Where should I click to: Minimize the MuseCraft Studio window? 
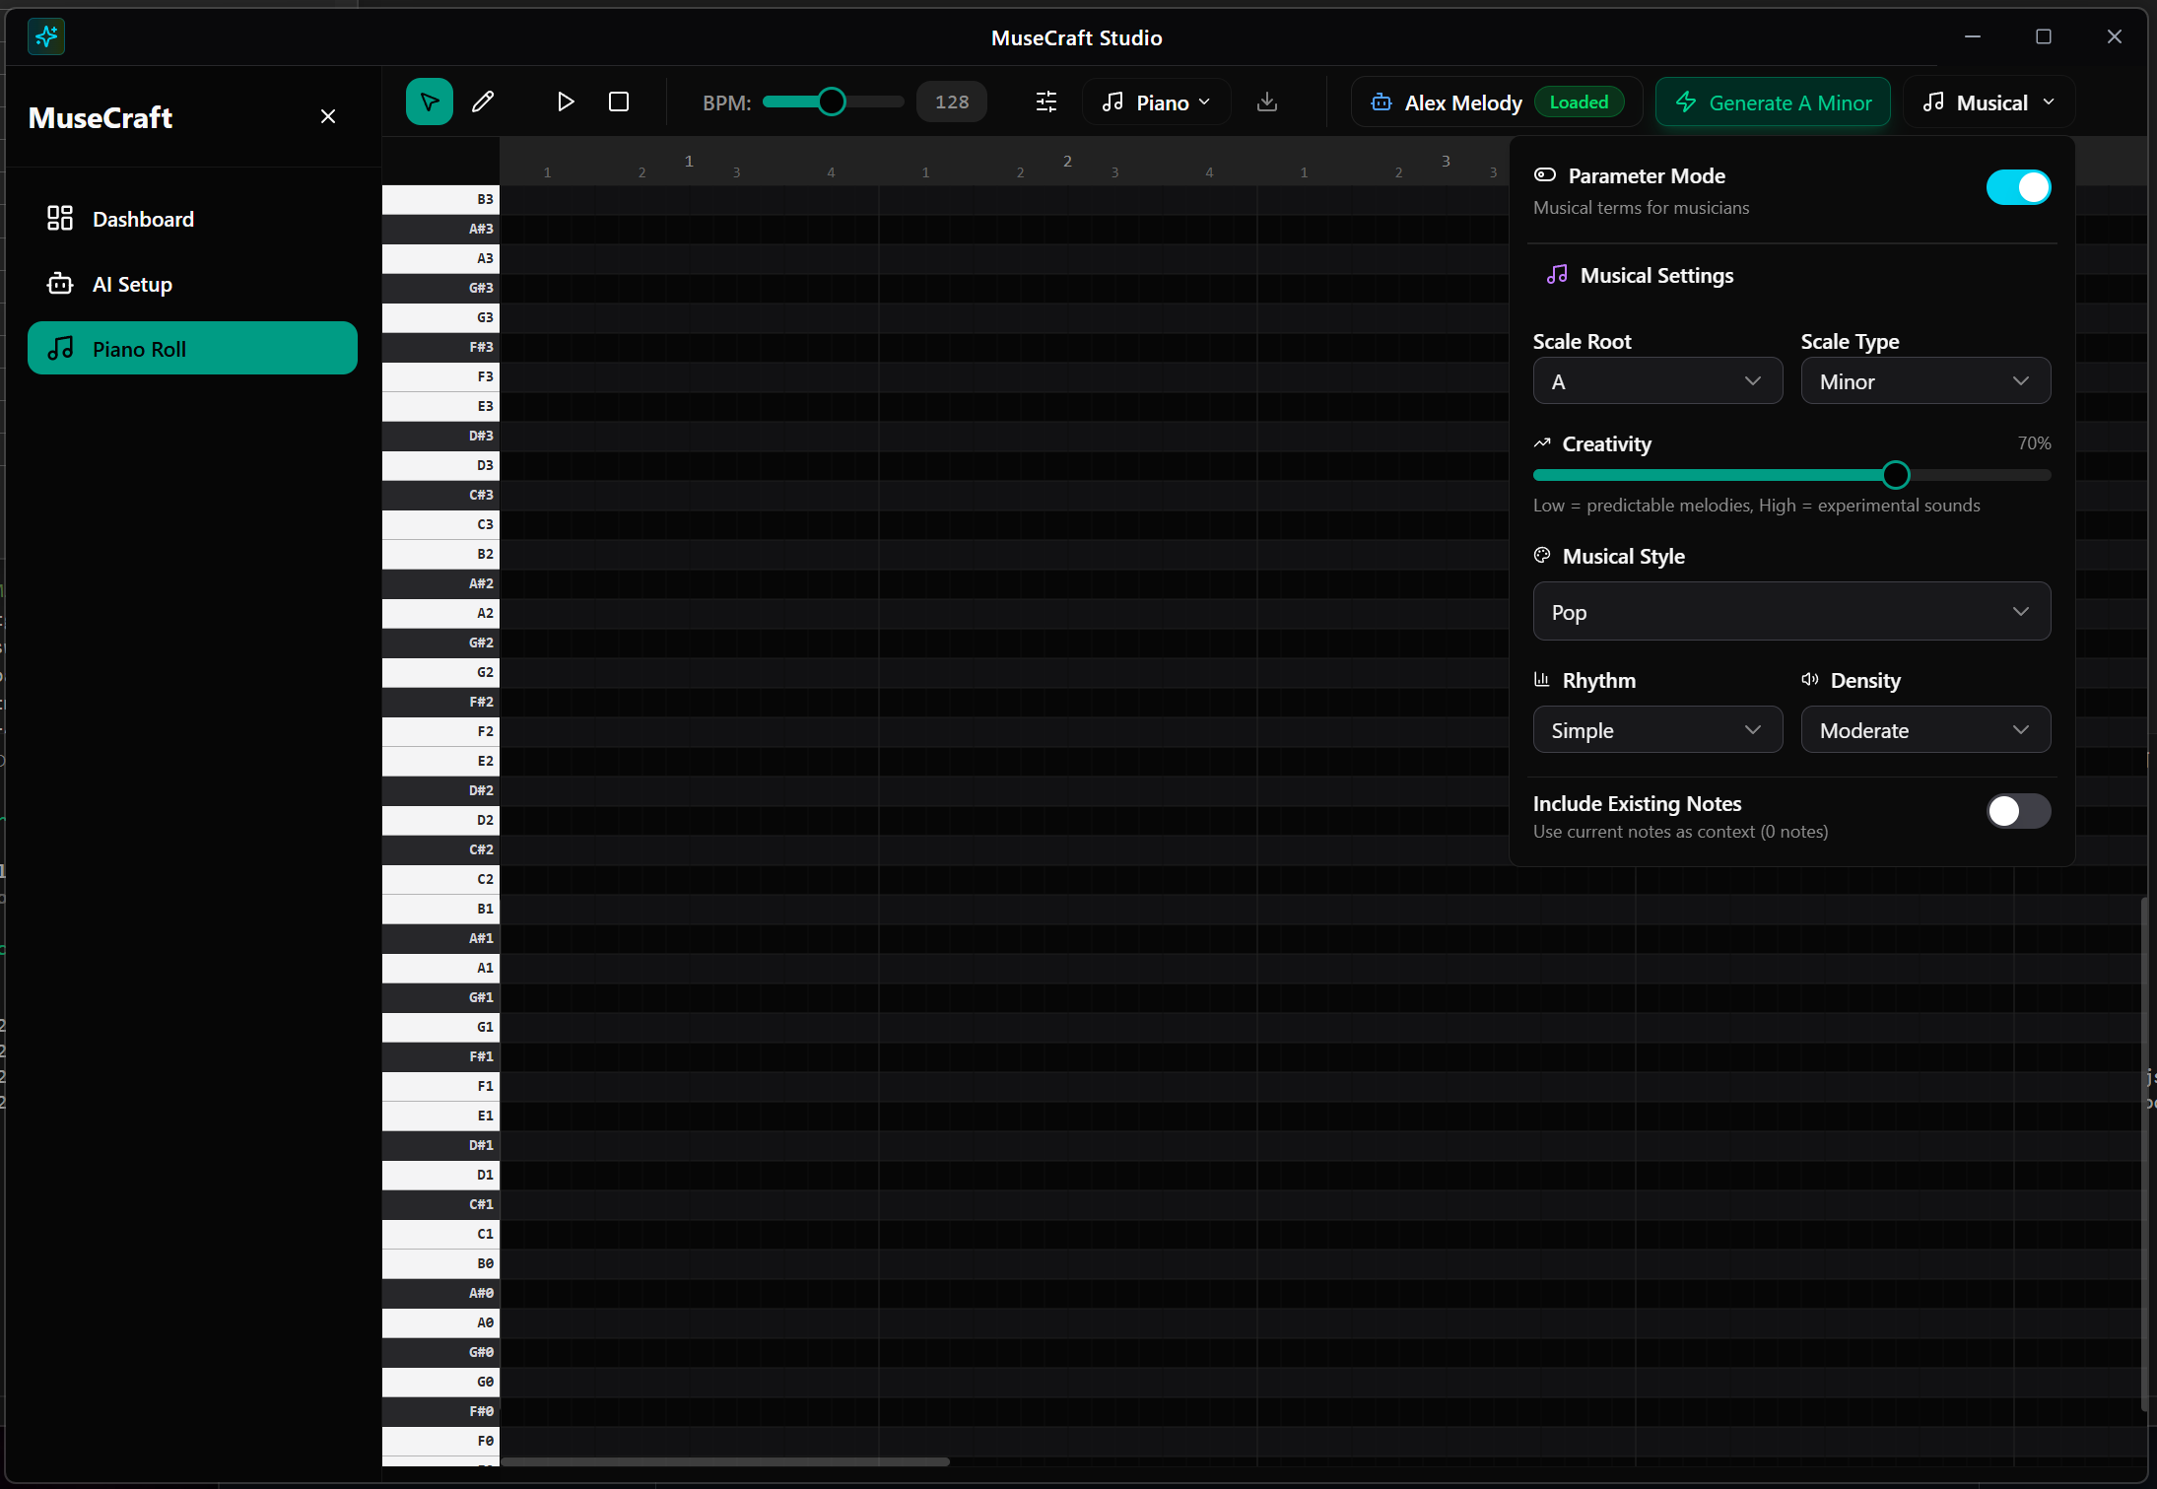coord(1973,36)
